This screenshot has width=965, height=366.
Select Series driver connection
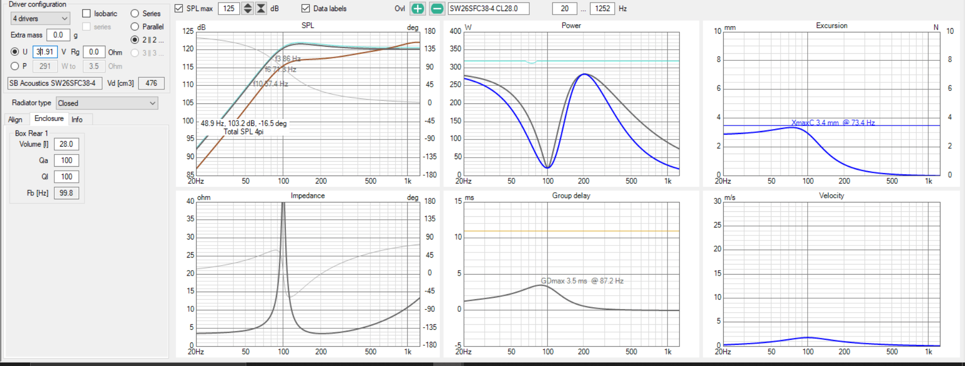coord(135,14)
